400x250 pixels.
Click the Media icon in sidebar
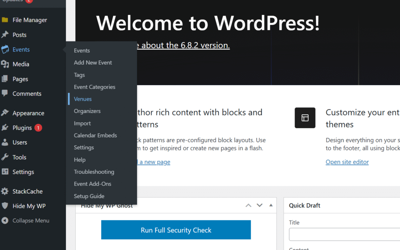click(x=5, y=64)
